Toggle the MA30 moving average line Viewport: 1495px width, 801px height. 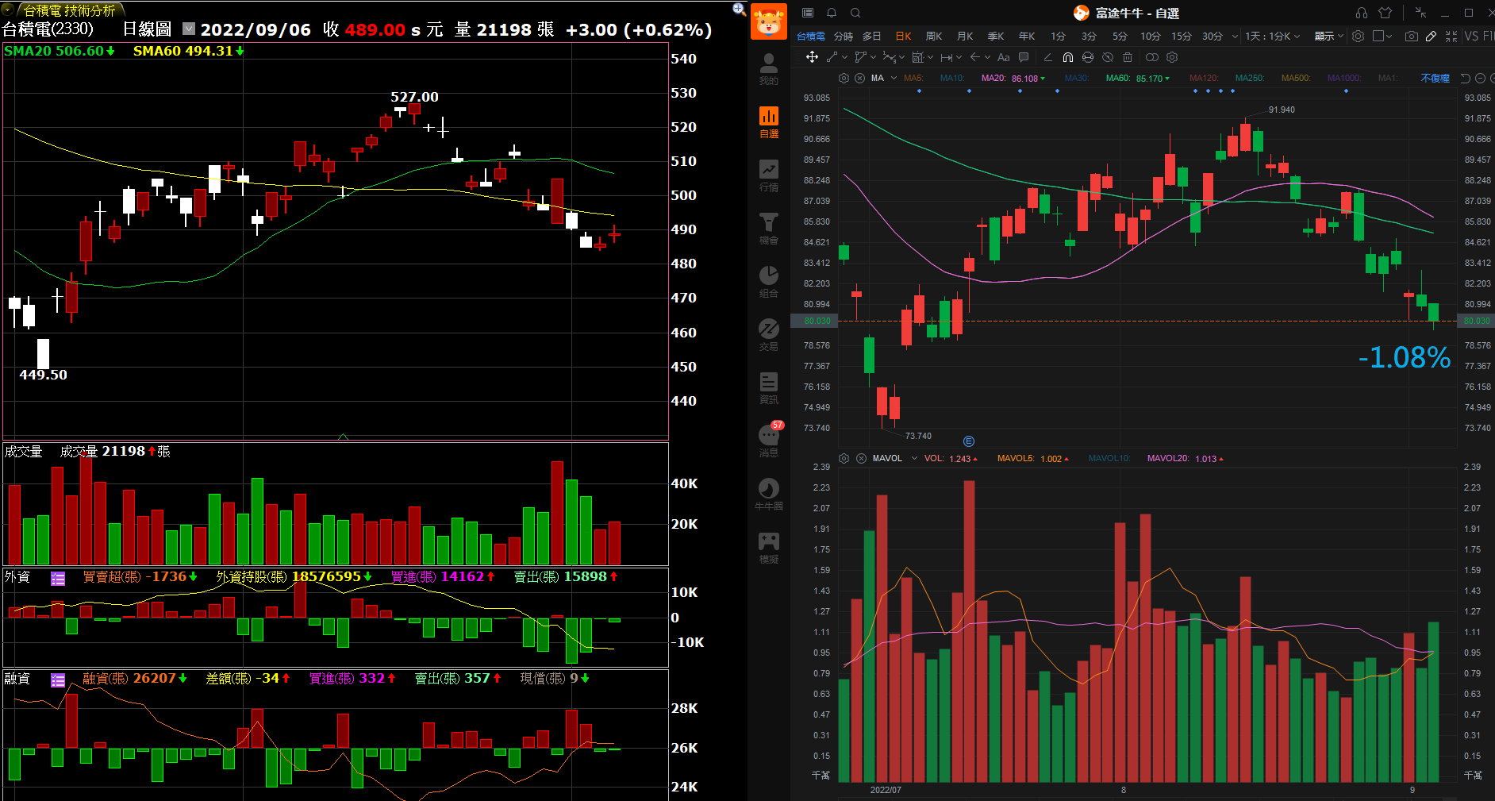click(x=1077, y=78)
